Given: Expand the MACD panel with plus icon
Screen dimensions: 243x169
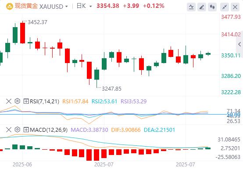Looking at the screenshot, I should point(26,130).
